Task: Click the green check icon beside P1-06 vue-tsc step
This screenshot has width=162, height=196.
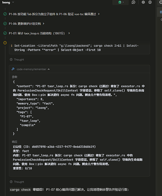Action: tap(5, 14)
